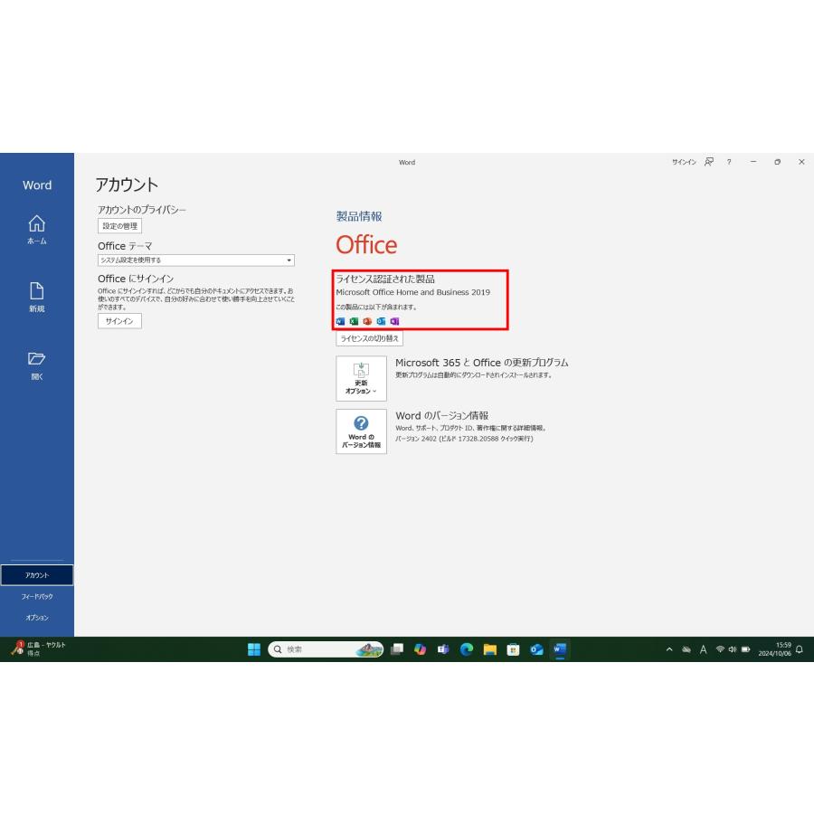Expand the 更新オプション menu button
This screenshot has width=814, height=814.
(361, 378)
